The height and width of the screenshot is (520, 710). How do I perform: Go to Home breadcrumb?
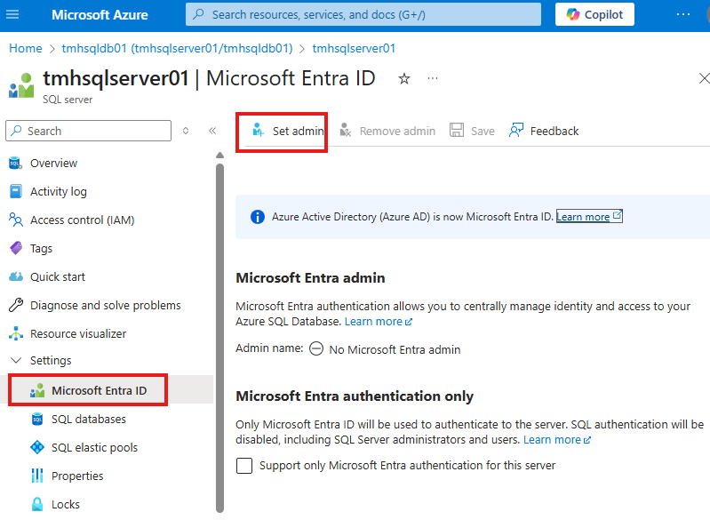[26, 49]
